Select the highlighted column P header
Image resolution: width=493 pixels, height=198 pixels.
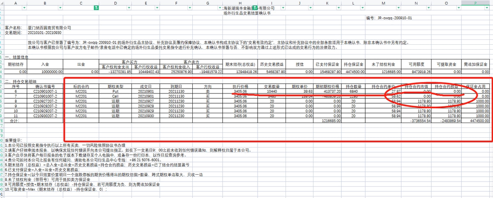point(475,2)
